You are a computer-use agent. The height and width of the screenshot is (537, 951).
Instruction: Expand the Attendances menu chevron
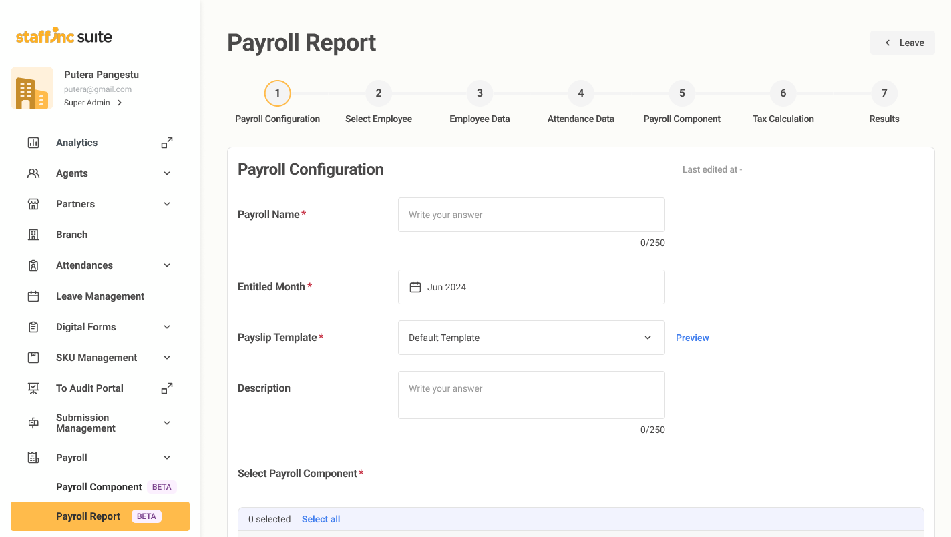[167, 265]
